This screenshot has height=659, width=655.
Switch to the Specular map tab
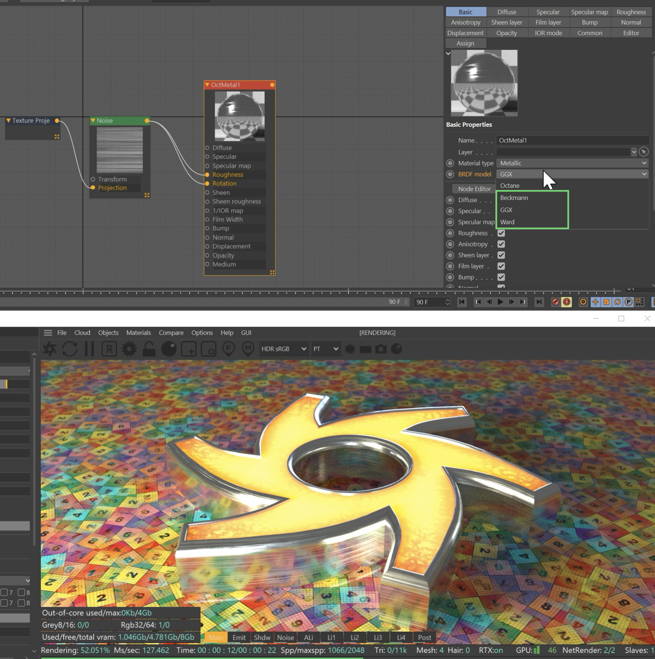(589, 12)
